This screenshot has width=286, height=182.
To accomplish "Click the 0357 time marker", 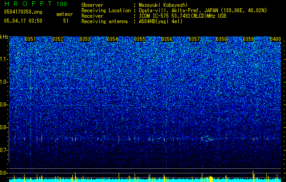I will [194, 39].
